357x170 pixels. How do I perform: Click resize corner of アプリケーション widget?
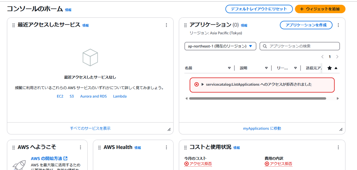341,129
